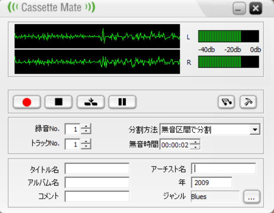Click the -40db meter label
This screenshot has width=274, height=213.
206,50
